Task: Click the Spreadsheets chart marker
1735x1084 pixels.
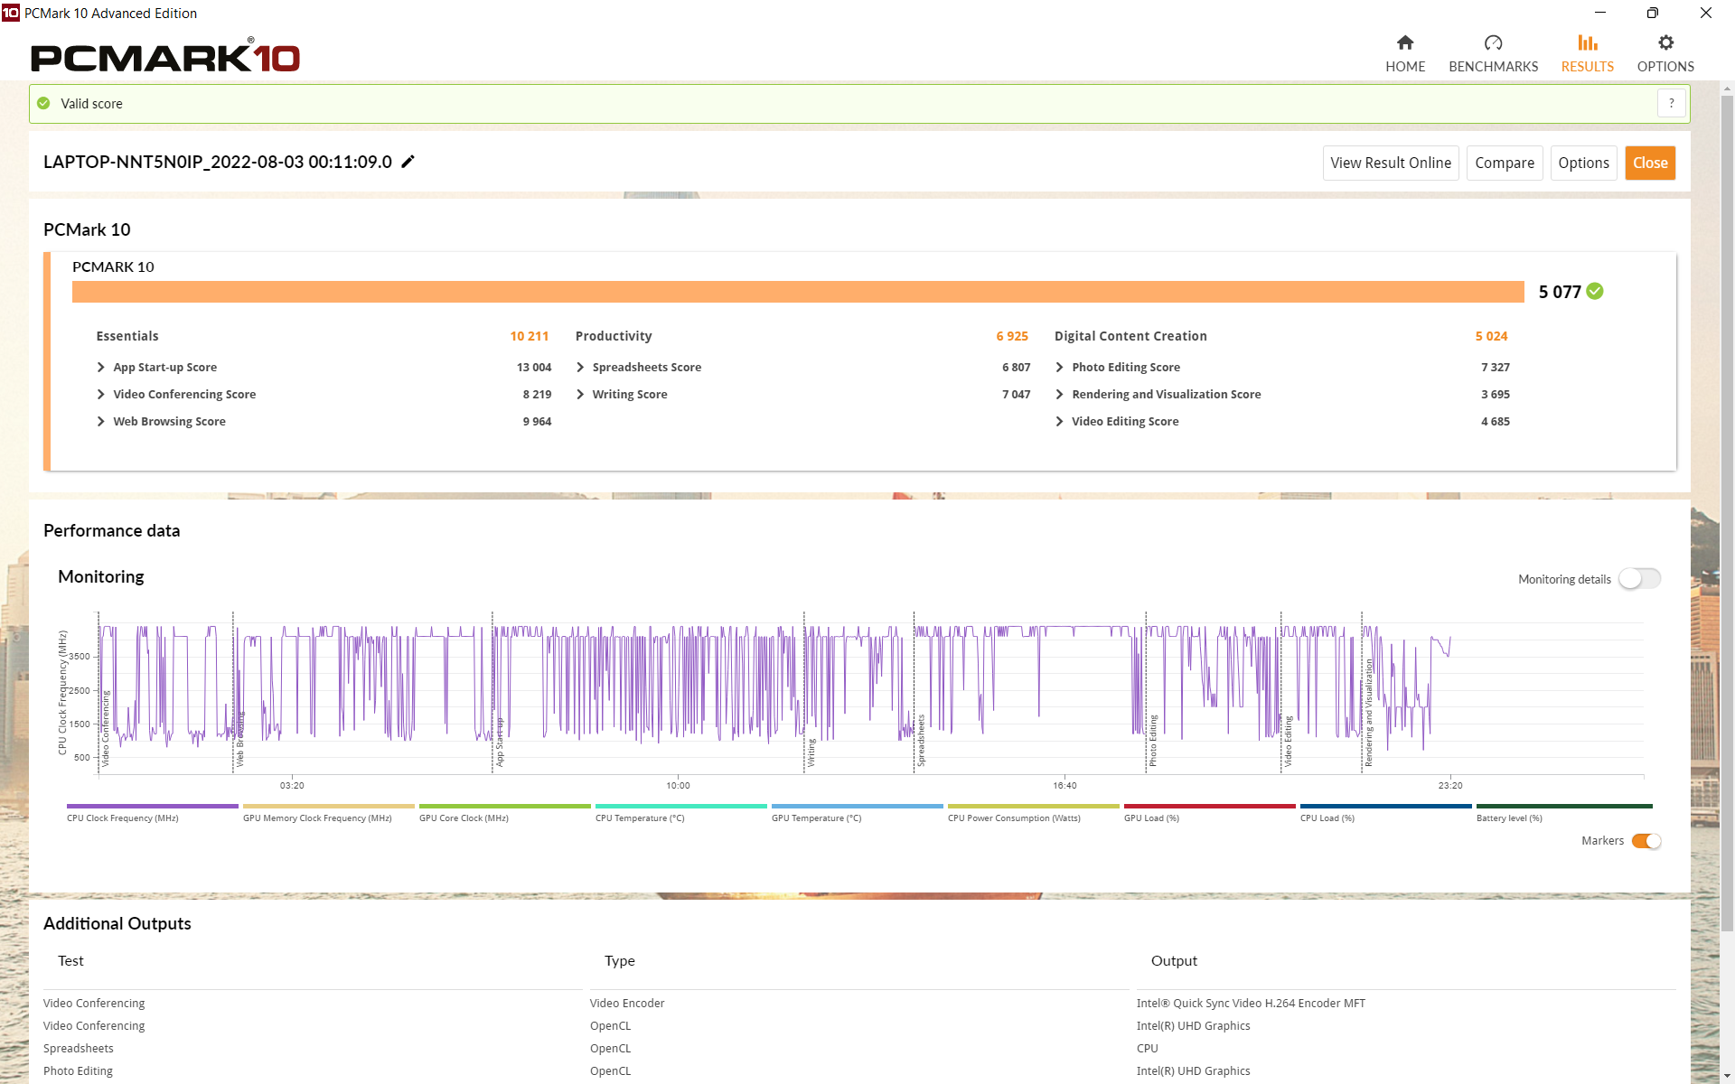Action: pos(921,741)
